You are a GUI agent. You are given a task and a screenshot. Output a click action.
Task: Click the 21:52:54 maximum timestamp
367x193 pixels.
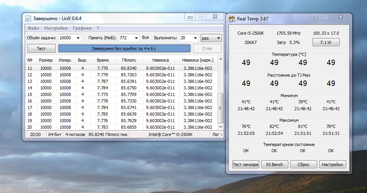click(x=274, y=133)
